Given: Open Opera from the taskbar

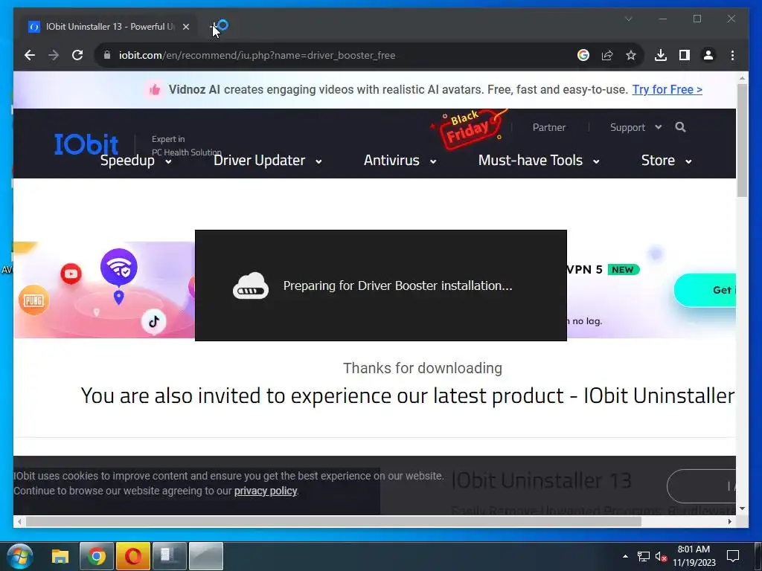Looking at the screenshot, I should [132, 556].
